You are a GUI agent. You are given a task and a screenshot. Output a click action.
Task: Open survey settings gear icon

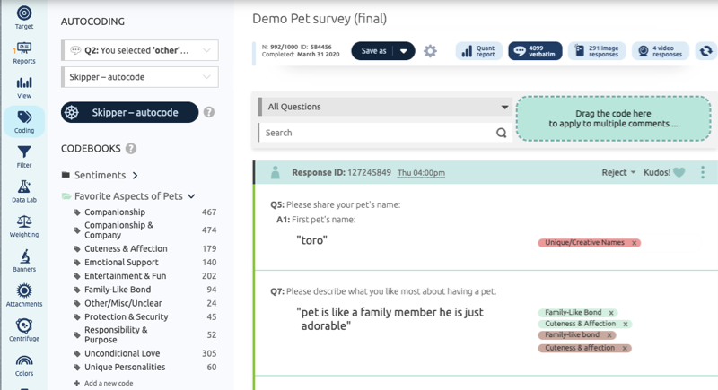click(430, 51)
